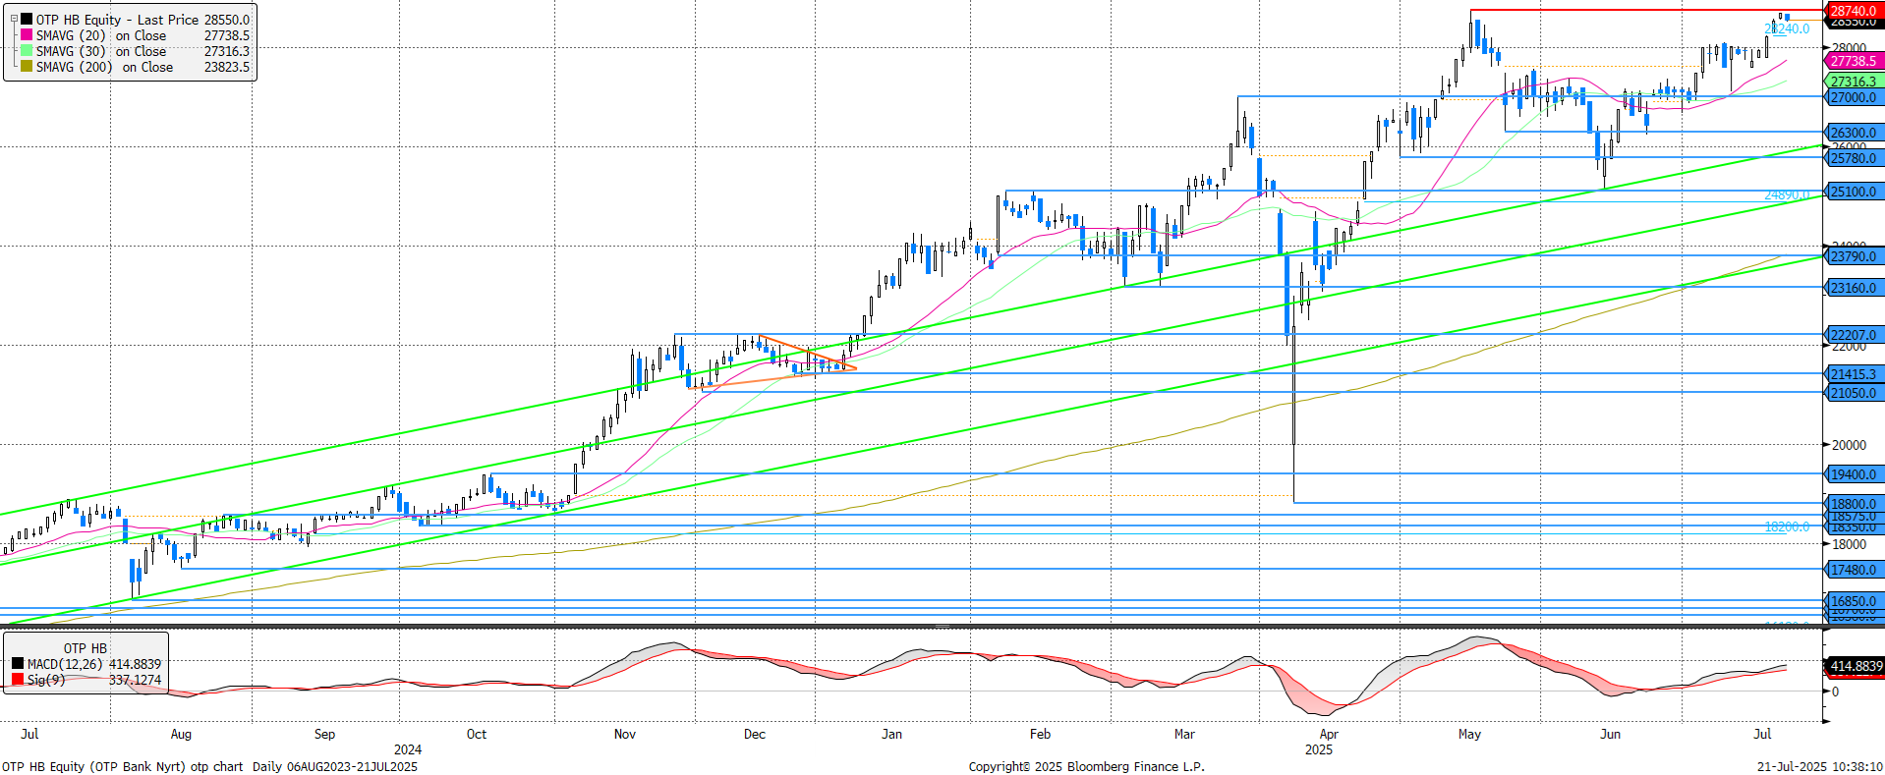Screen dimensions: 1885x775
Task: Click the 2024 year label on the time axis
Action: 408,749
